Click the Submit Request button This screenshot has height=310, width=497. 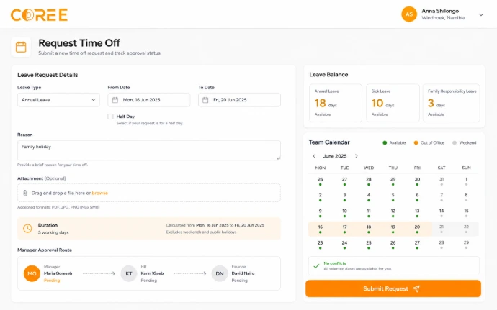click(x=393, y=288)
